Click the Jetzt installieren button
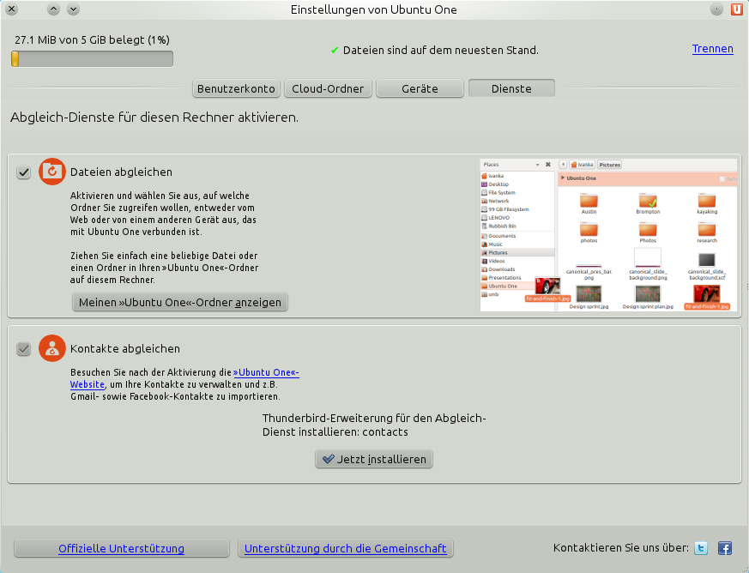Viewport: 749px width, 573px height. click(x=374, y=460)
